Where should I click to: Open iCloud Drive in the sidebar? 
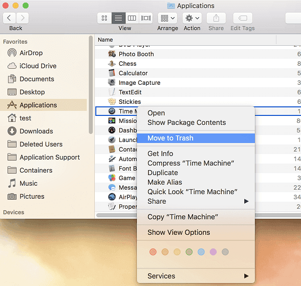43,66
